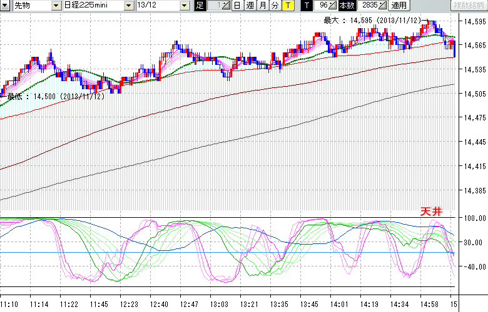Click the spinner beside the 2835 value
The height and width of the screenshot is (312, 488).
[382, 6]
